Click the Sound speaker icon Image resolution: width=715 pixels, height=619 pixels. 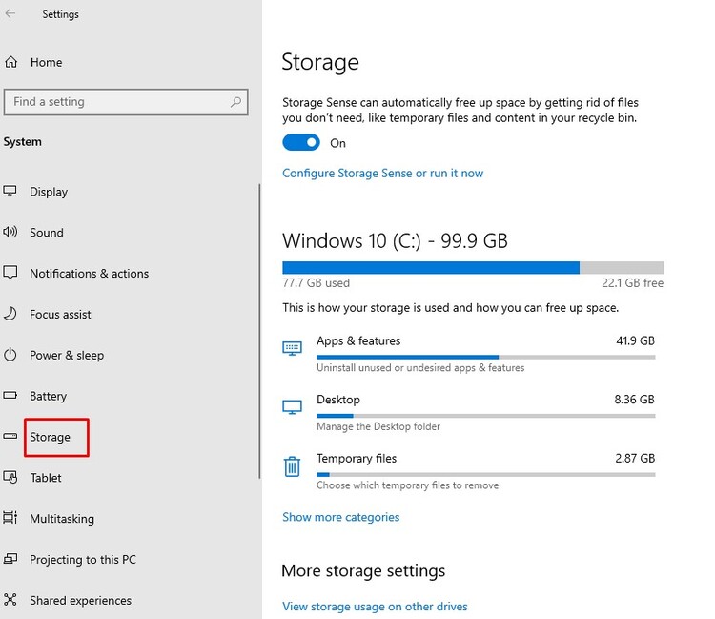[10, 232]
